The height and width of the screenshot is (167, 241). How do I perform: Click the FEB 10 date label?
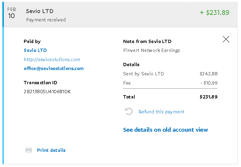pos(12,14)
